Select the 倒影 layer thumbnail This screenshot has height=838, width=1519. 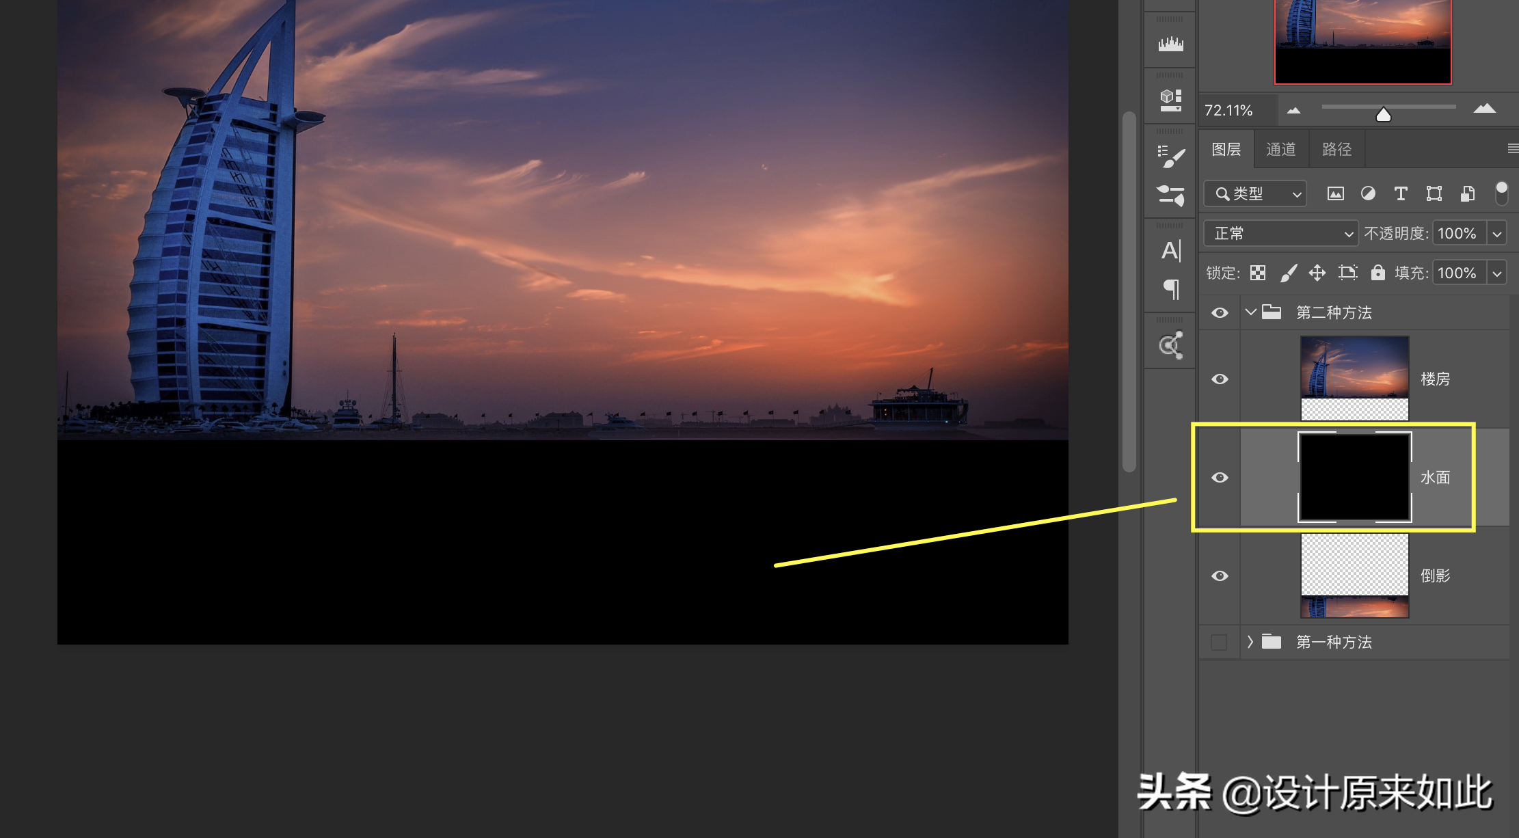[1354, 576]
